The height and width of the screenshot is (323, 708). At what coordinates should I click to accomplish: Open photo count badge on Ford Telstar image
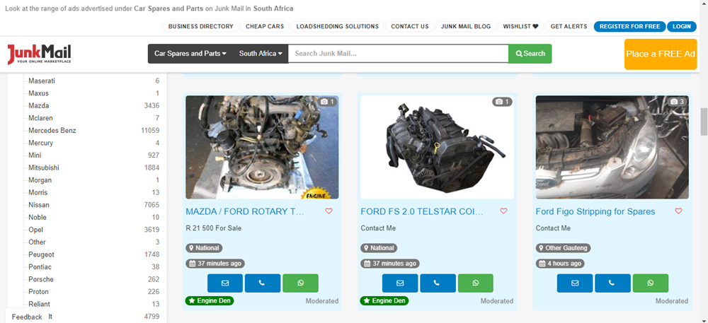502,102
